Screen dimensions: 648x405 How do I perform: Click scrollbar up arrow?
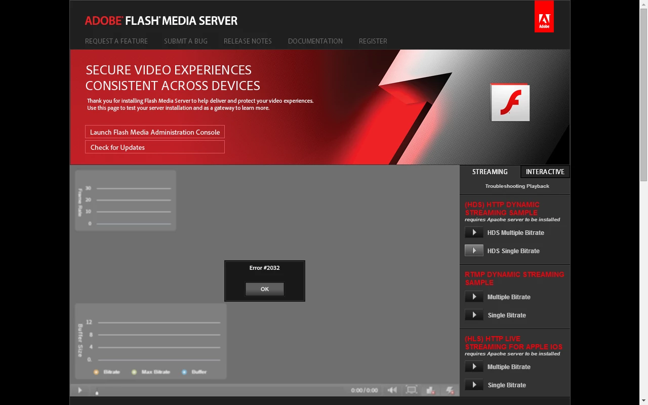(x=644, y=4)
